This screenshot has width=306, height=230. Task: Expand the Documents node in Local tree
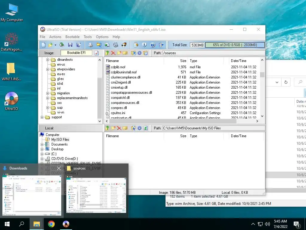(x=42, y=144)
